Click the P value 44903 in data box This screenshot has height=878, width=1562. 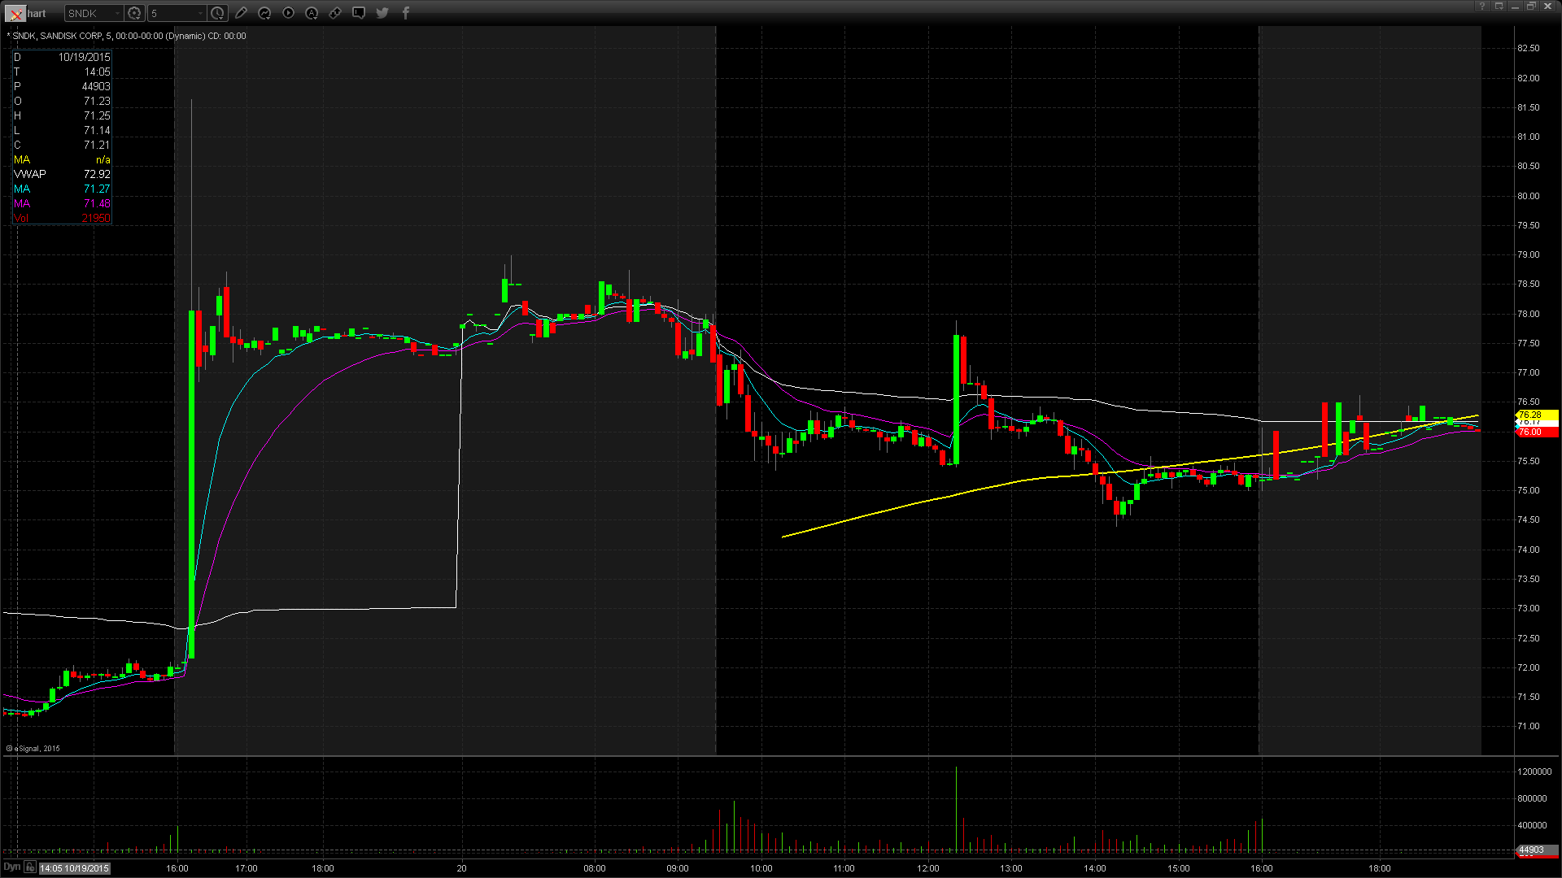[96, 86]
